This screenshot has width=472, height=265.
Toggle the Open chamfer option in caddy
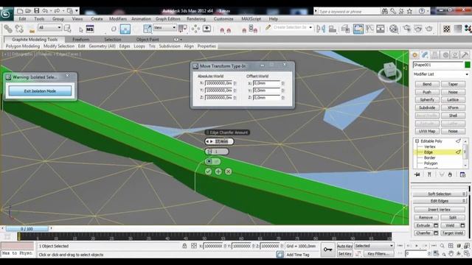[212, 162]
